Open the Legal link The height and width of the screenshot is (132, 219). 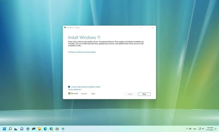click(x=93, y=94)
